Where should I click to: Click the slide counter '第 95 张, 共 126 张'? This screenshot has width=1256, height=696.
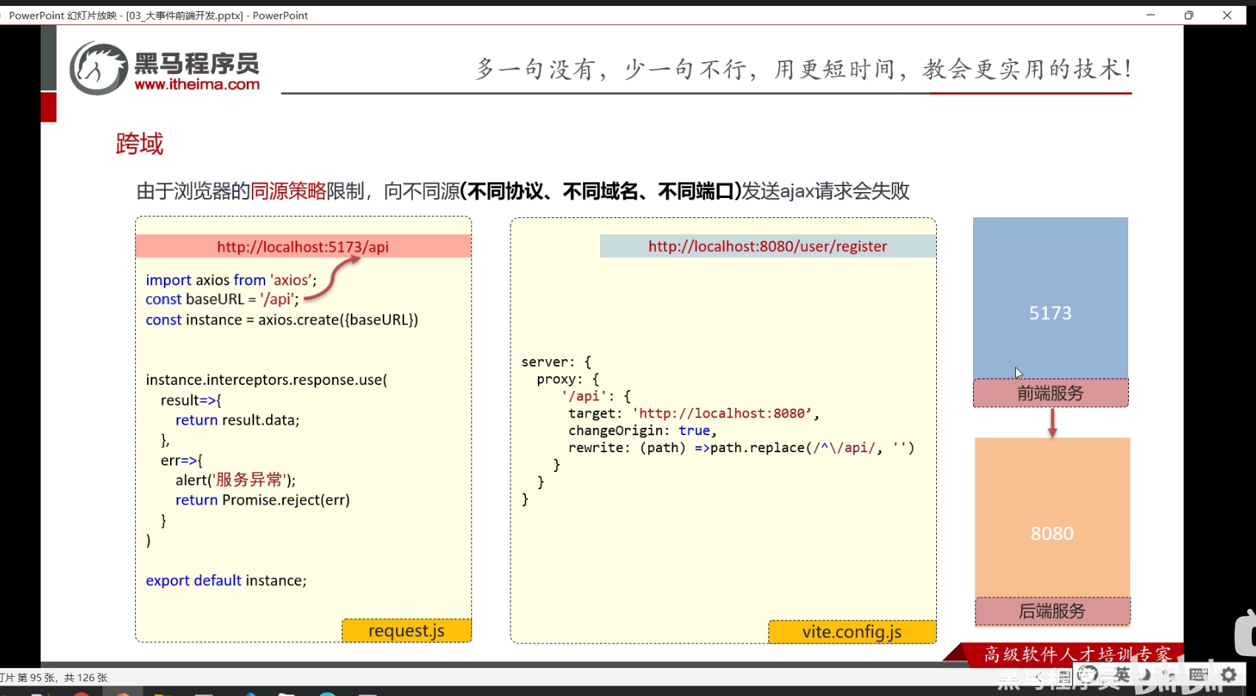coord(62,678)
